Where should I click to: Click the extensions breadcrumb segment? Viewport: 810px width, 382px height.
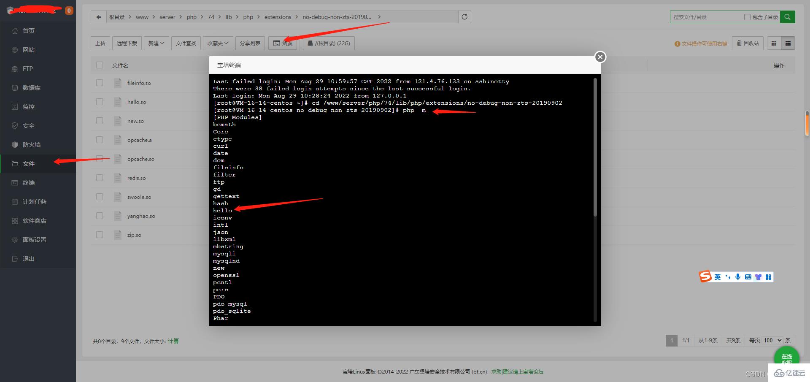pos(278,17)
